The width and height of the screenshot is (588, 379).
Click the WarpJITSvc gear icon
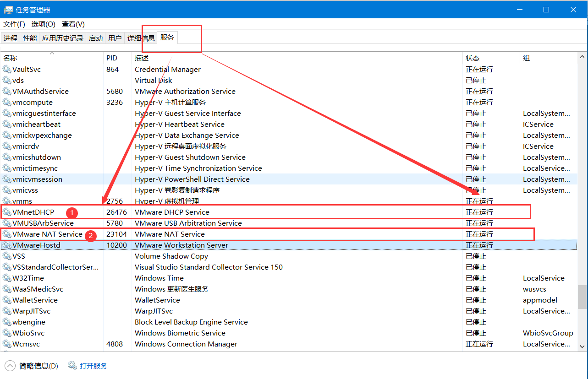coord(6,311)
